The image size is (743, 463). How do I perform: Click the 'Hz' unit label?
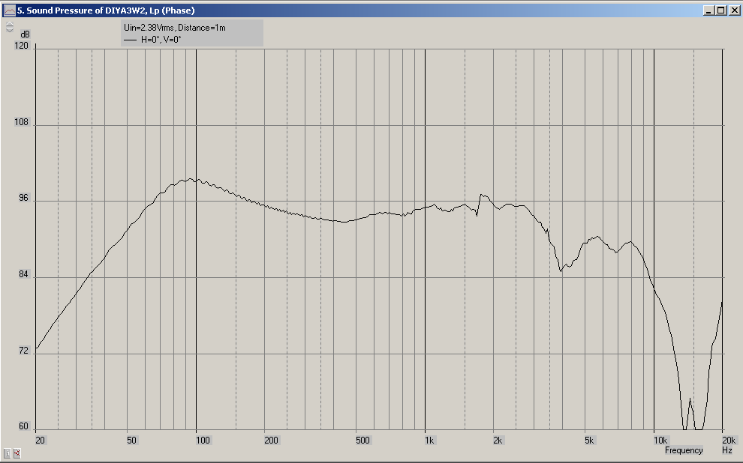(x=727, y=450)
